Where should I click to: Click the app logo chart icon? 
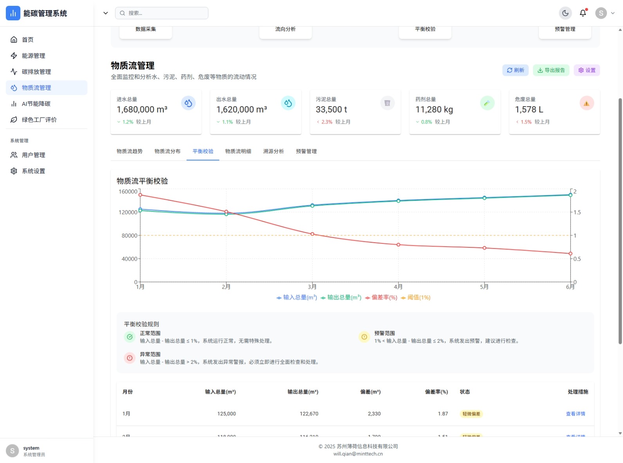click(13, 13)
